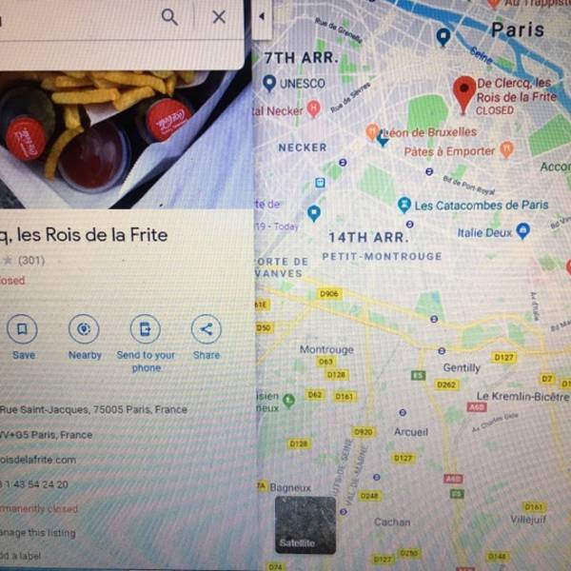Click the UNESCO map marker

point(269,83)
